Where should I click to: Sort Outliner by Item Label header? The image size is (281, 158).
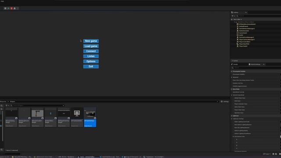(x=238, y=19)
